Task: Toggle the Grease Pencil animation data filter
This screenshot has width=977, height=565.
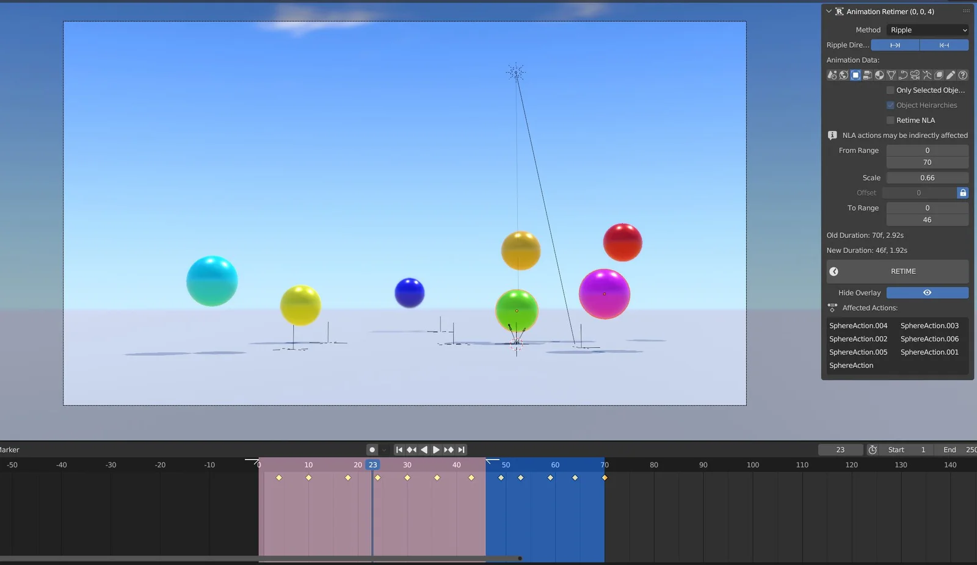Action: [x=950, y=74]
